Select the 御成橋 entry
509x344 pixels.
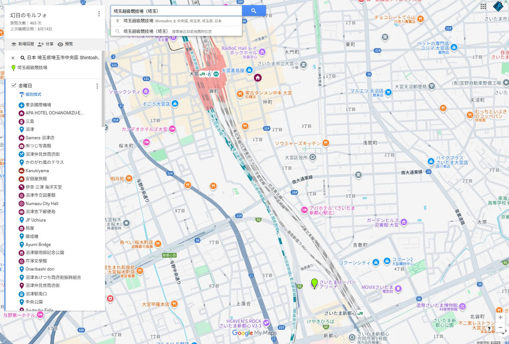32,236
